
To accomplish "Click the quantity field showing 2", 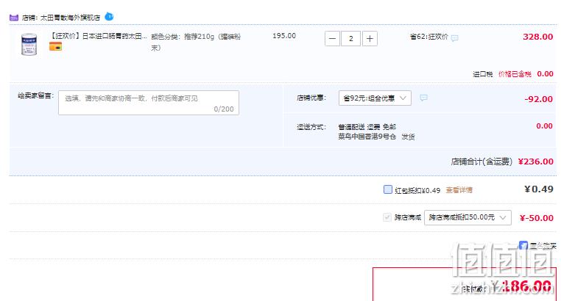I will click(351, 38).
